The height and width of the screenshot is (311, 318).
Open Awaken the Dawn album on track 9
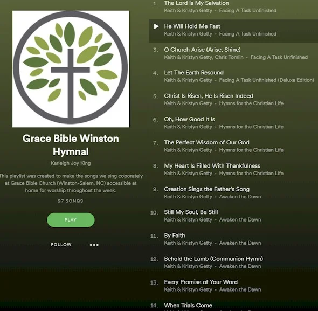tap(240, 197)
